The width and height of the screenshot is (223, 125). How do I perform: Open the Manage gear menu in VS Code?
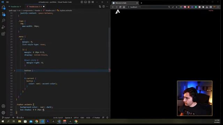pos(3,112)
